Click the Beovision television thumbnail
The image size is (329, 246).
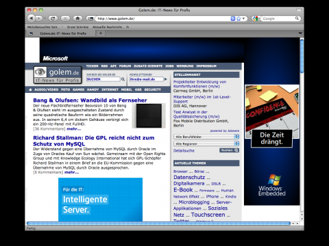(x=149, y=115)
